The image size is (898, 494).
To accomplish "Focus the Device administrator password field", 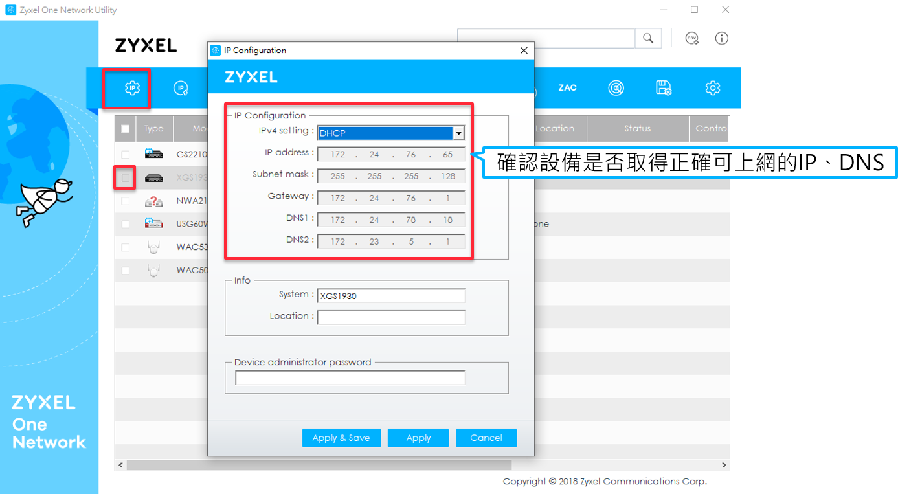I will pyautogui.click(x=350, y=377).
